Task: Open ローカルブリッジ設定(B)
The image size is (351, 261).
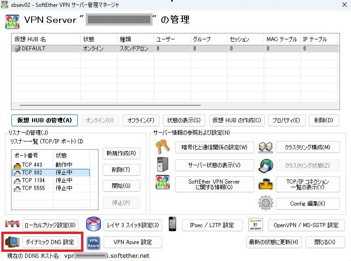Action: click(50, 225)
